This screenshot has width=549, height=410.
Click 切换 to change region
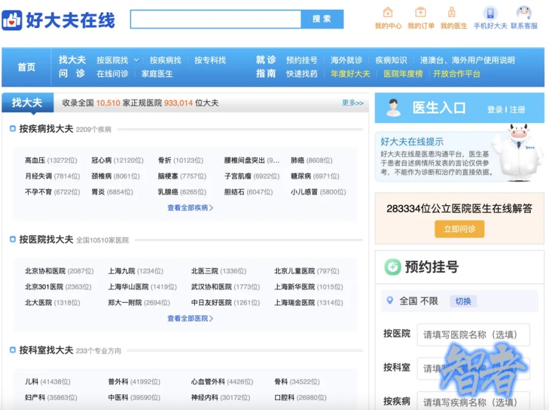(x=463, y=301)
